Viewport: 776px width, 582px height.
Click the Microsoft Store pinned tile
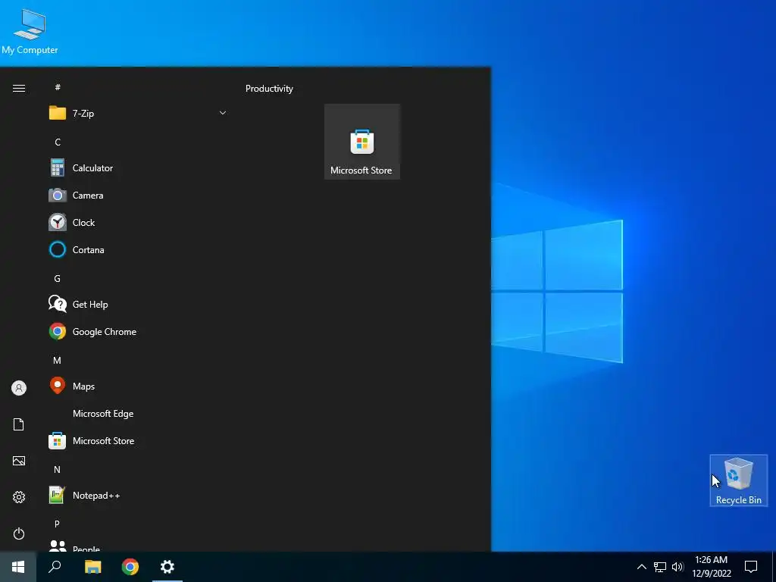point(361,142)
